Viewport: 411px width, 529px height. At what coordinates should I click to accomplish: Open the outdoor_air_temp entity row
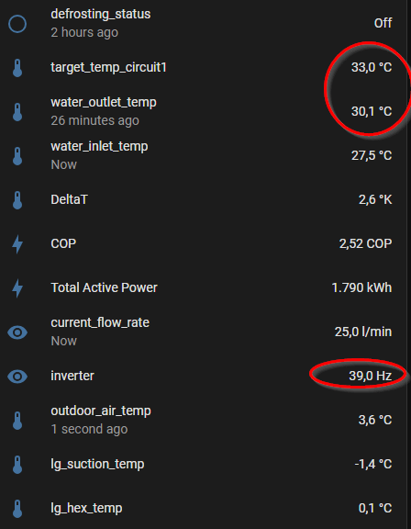(x=202, y=420)
